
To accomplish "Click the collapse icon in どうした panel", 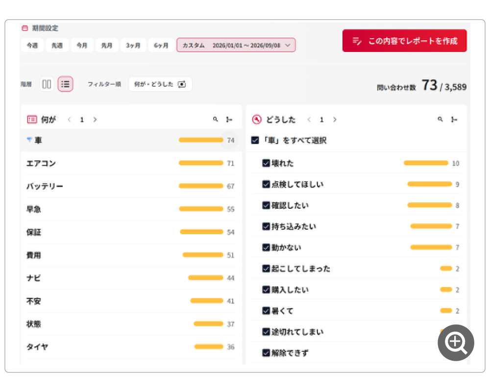I will point(454,120).
